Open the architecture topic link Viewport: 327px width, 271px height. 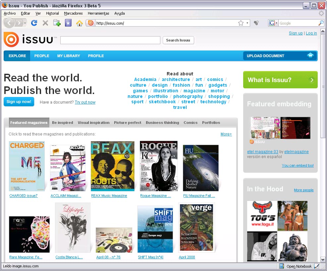176,79
